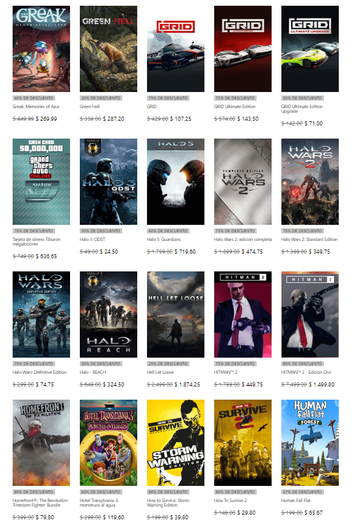Viewport: 352px width, 525px height.
Task: Click the HITMAN 2 cover with red tie
Action: pyautogui.click(x=242, y=315)
